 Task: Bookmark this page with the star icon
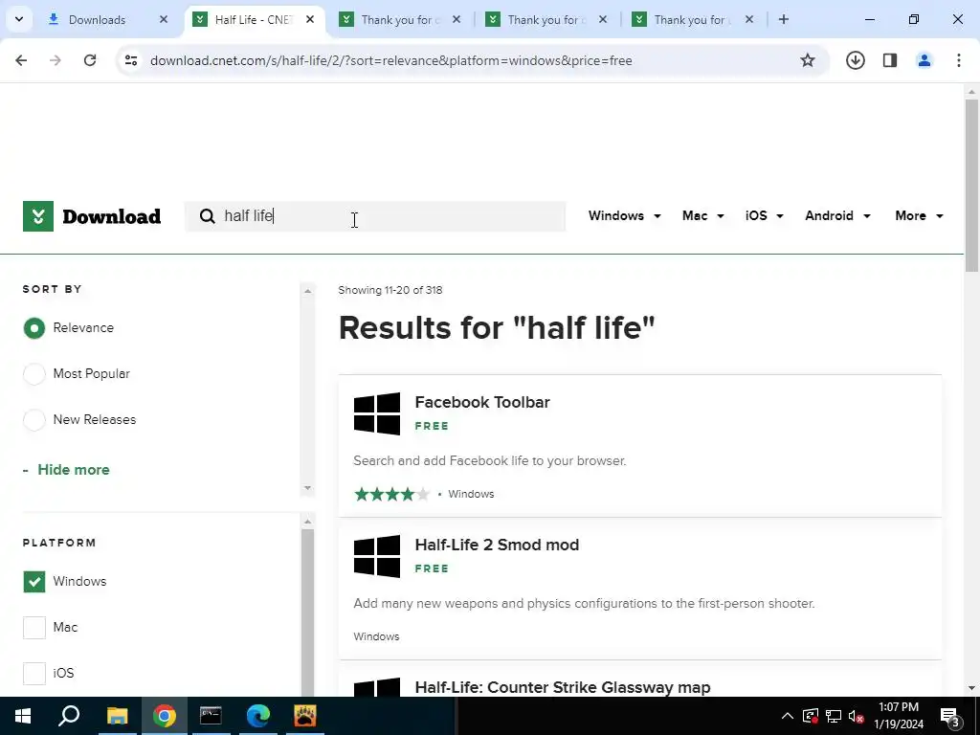coord(808,60)
